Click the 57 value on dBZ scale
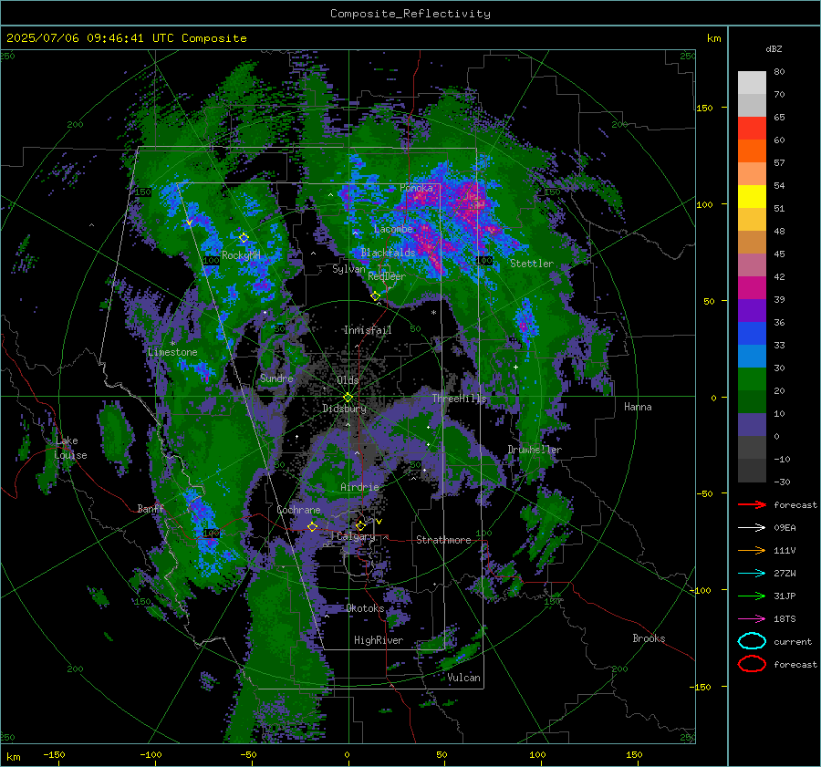 pos(779,163)
